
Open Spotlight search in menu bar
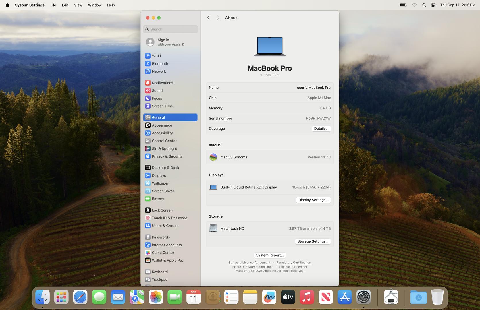[424, 5]
